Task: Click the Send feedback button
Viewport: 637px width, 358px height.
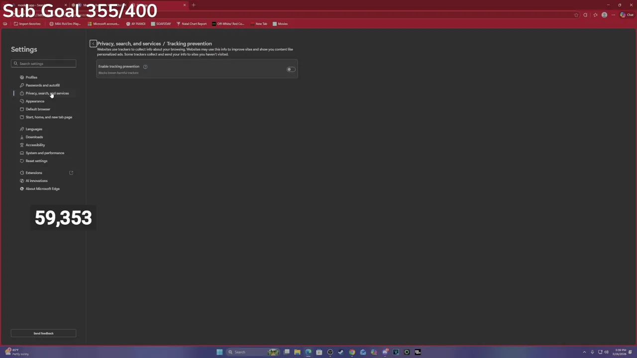Action: [x=43, y=333]
